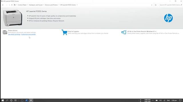Viewport: 183px width, 102px height.
Task: Open the See what's printing link
Action: pos(14,34)
